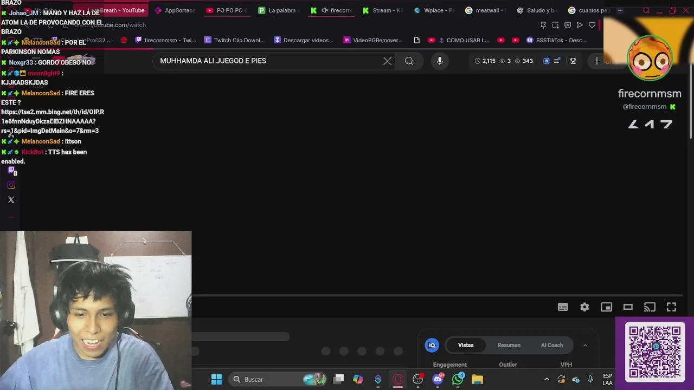Open a new browser tab with the plus button

pos(620,10)
